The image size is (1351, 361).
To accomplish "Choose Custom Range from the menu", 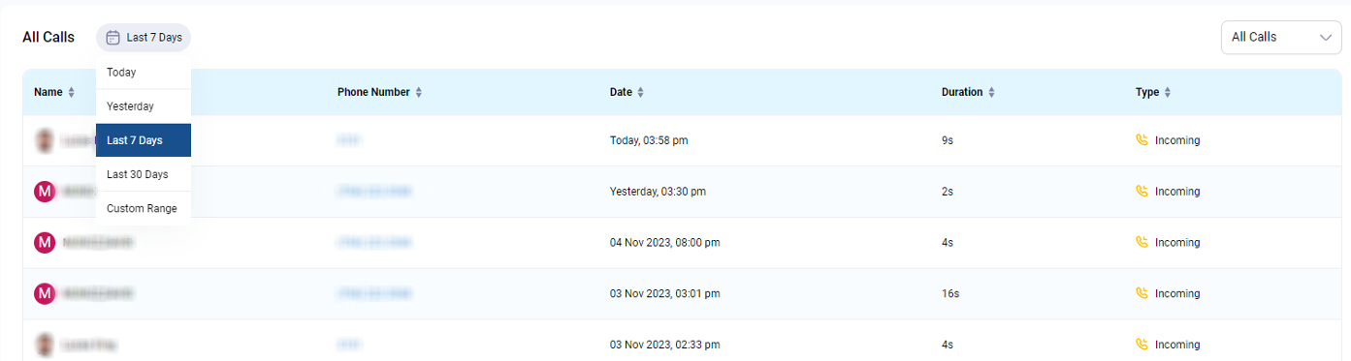I will tap(144, 208).
